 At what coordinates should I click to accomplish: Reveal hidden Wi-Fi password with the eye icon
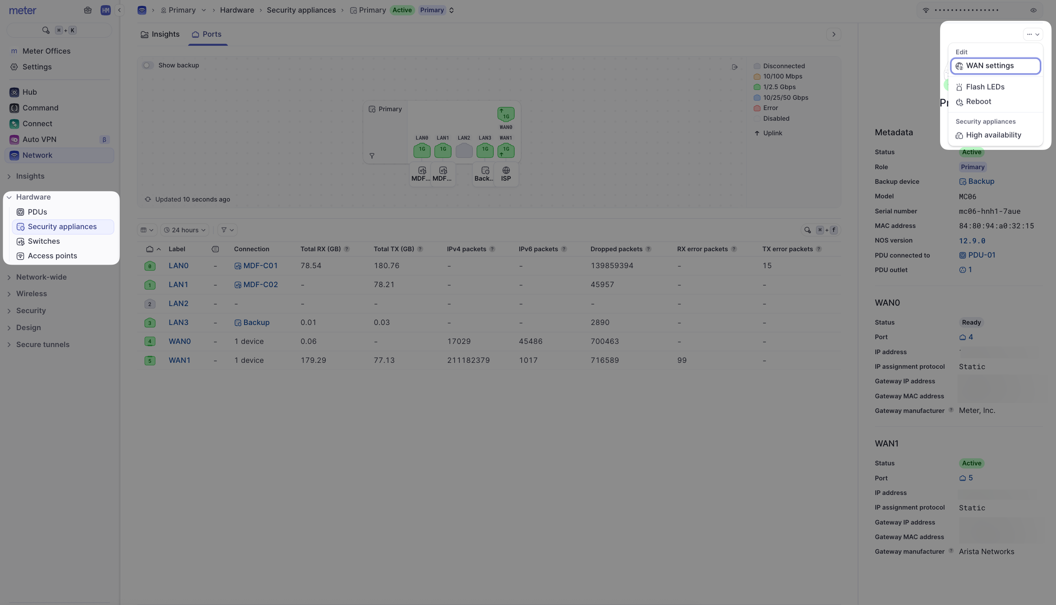point(1033,10)
